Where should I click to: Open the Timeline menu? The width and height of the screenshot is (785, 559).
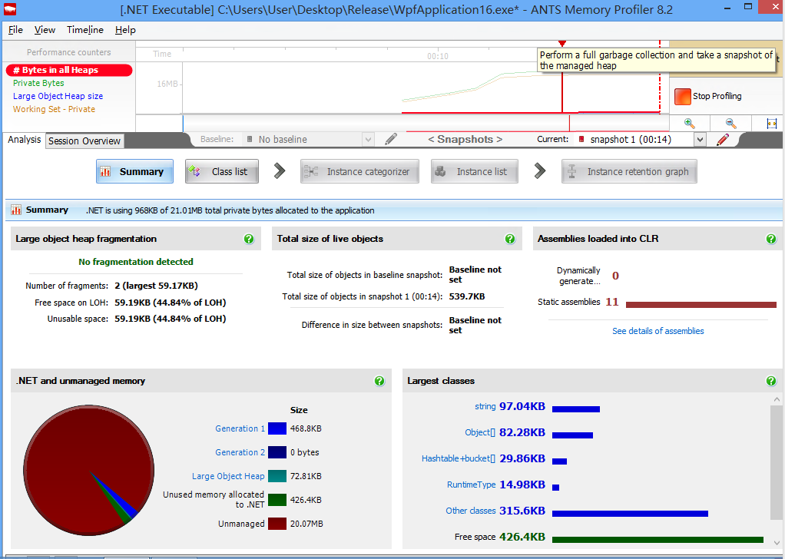(x=85, y=30)
